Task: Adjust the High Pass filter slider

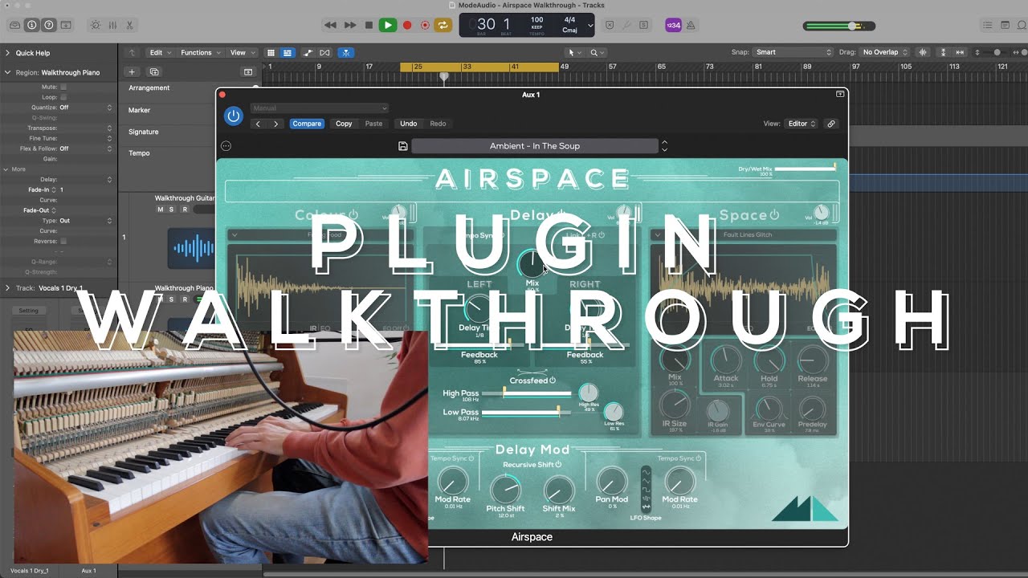Action: point(527,393)
